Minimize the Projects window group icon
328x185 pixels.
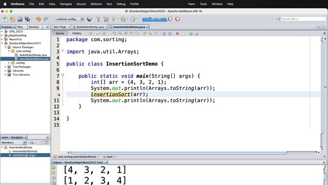pyautogui.click(x=48, y=27)
